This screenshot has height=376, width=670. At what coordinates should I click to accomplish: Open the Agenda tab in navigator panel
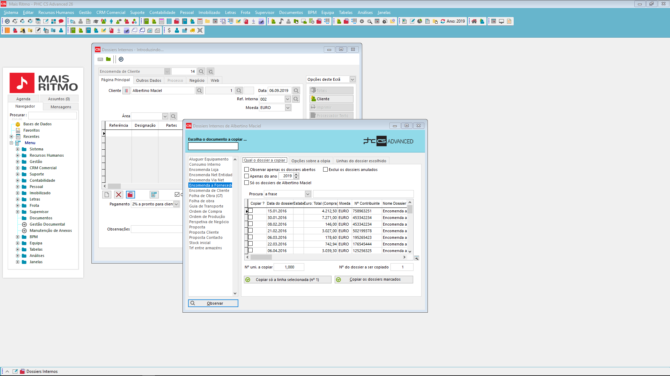(x=23, y=99)
